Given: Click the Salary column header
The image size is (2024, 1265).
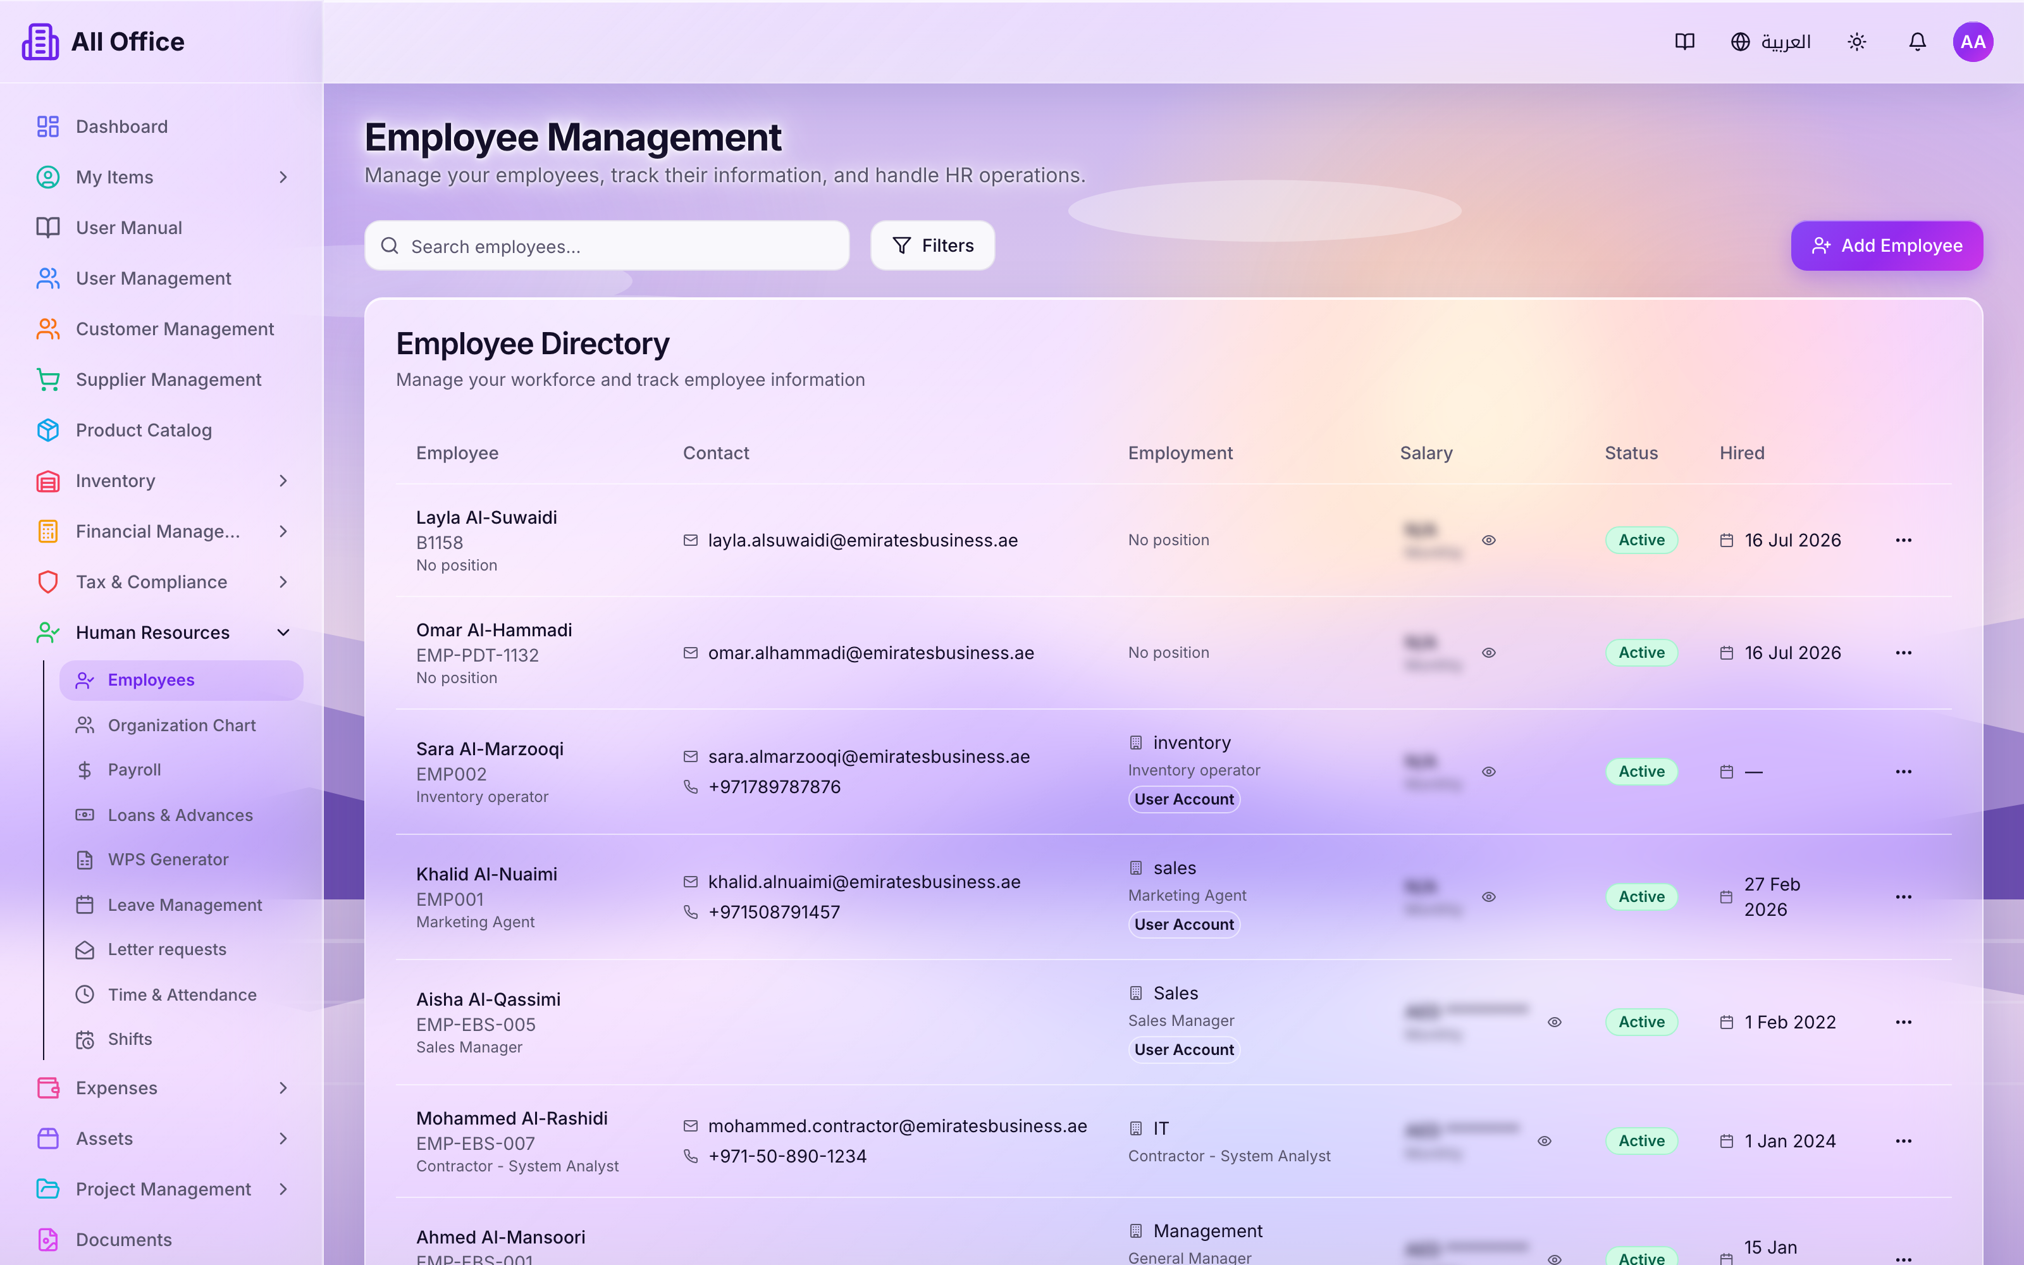Looking at the screenshot, I should (1426, 453).
